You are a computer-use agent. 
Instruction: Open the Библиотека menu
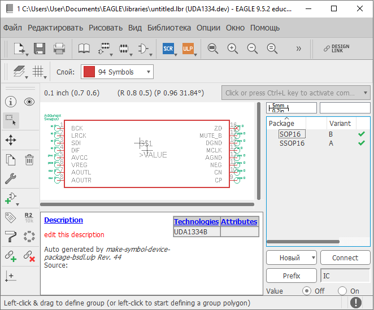(169, 28)
